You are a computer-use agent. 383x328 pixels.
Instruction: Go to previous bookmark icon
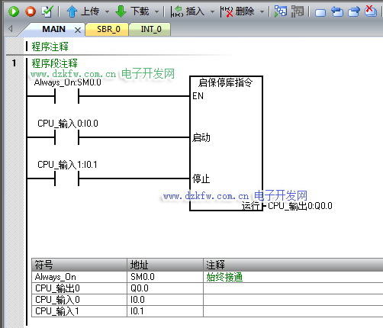pos(337,11)
